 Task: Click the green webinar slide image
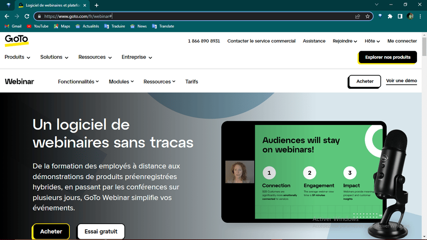point(318,171)
